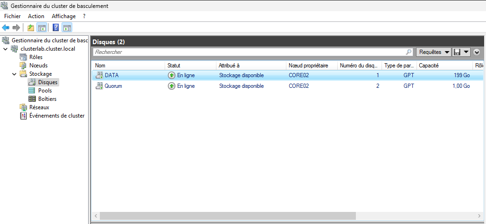The height and width of the screenshot is (224, 486).
Task: Open the Affichage menu
Action: point(63,16)
